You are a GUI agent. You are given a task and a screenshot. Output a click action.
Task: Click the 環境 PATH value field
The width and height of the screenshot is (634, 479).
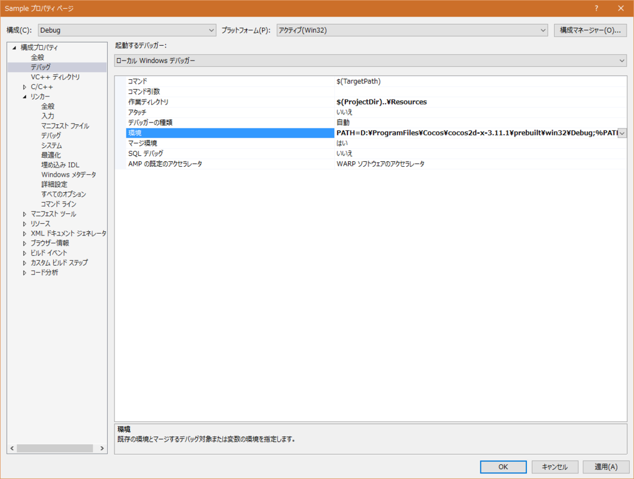pos(476,133)
